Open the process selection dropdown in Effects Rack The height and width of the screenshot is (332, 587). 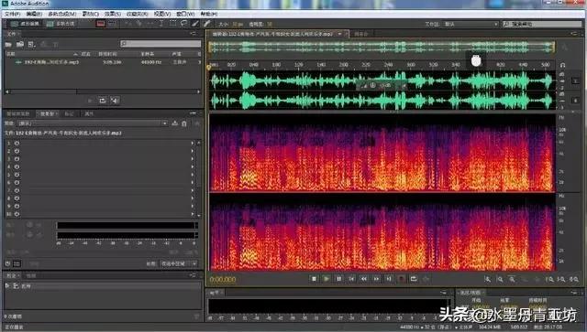tap(178, 263)
